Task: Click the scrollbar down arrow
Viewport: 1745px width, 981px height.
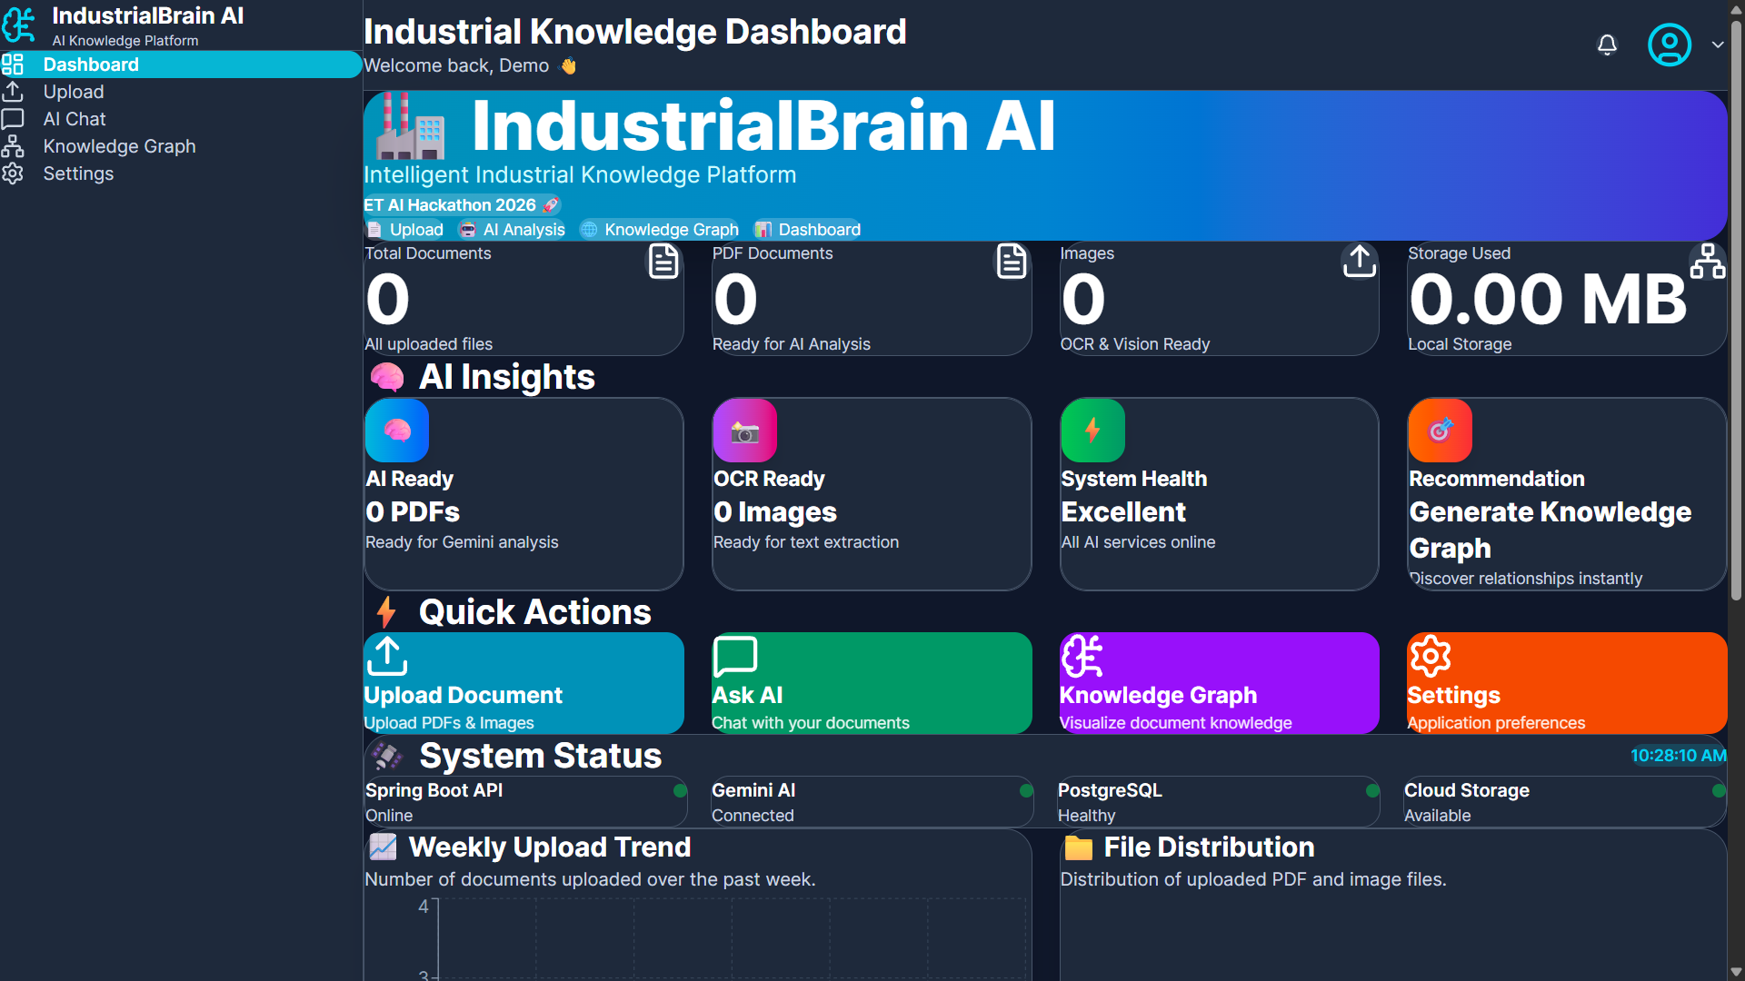Action: pyautogui.click(x=1736, y=972)
